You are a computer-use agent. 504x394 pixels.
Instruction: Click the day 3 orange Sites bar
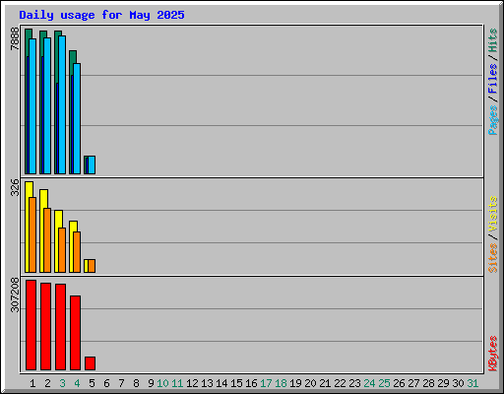tap(62, 250)
